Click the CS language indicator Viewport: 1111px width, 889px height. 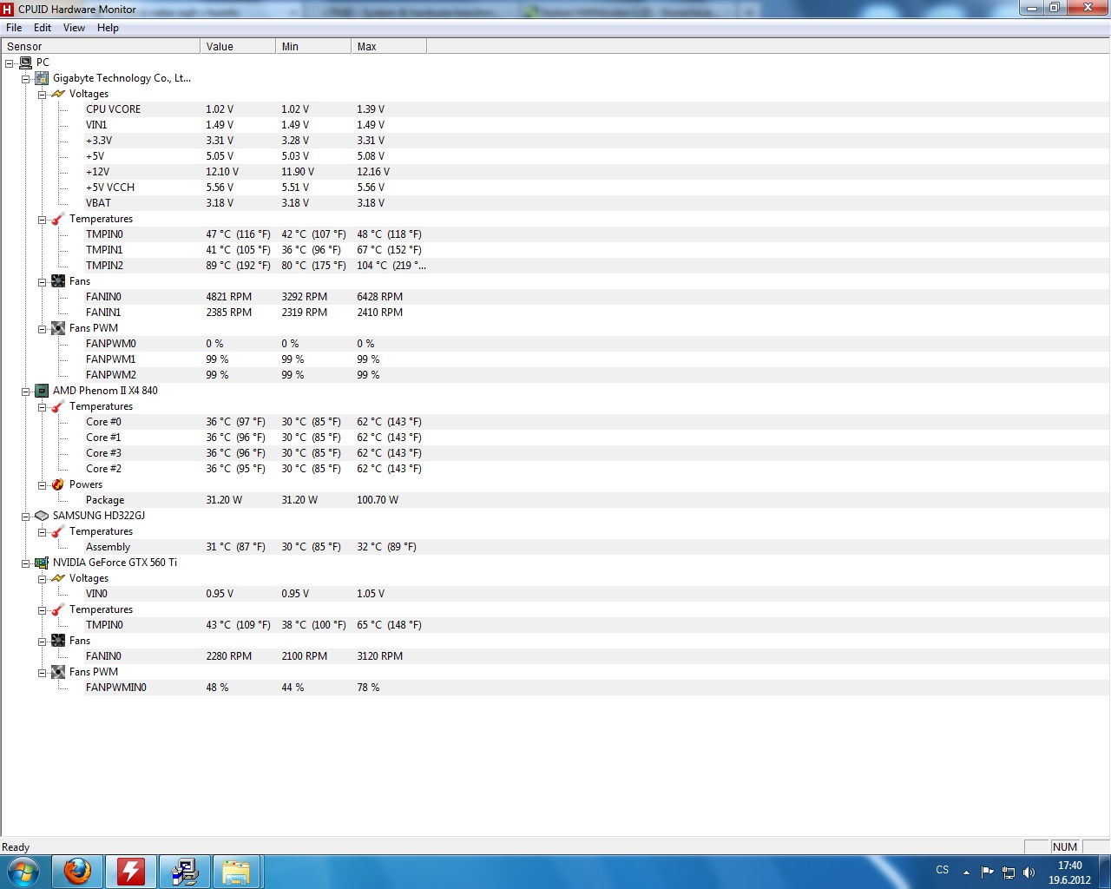click(943, 870)
